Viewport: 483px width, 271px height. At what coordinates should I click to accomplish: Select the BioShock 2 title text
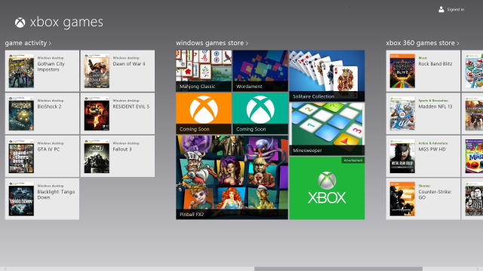click(49, 107)
